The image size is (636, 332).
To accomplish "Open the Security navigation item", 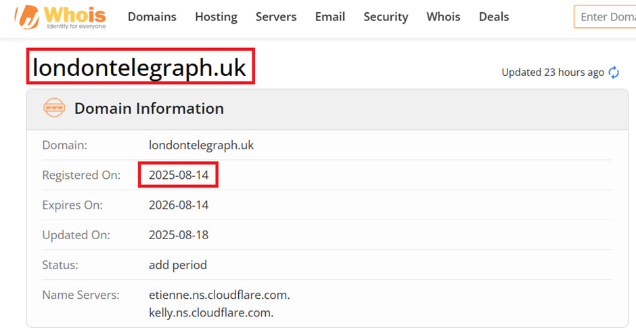I will (386, 17).
